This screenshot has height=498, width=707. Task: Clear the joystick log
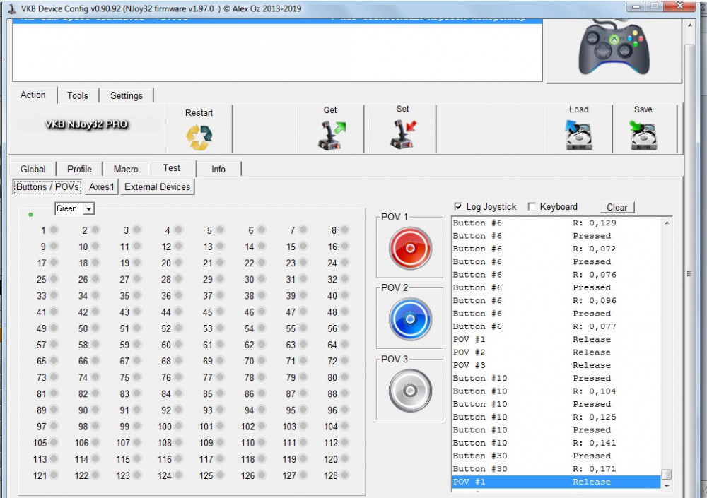[617, 207]
